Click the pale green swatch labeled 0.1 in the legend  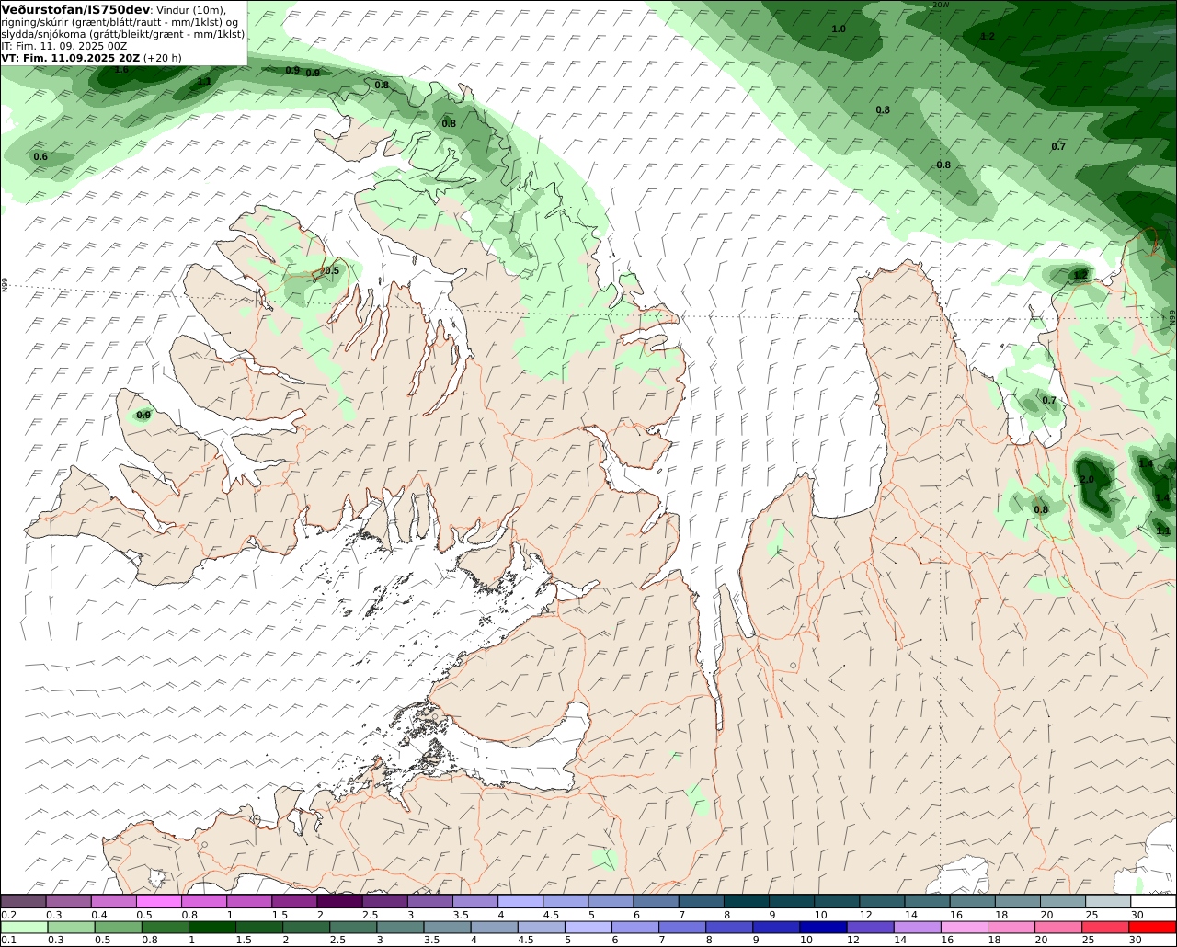23,928
